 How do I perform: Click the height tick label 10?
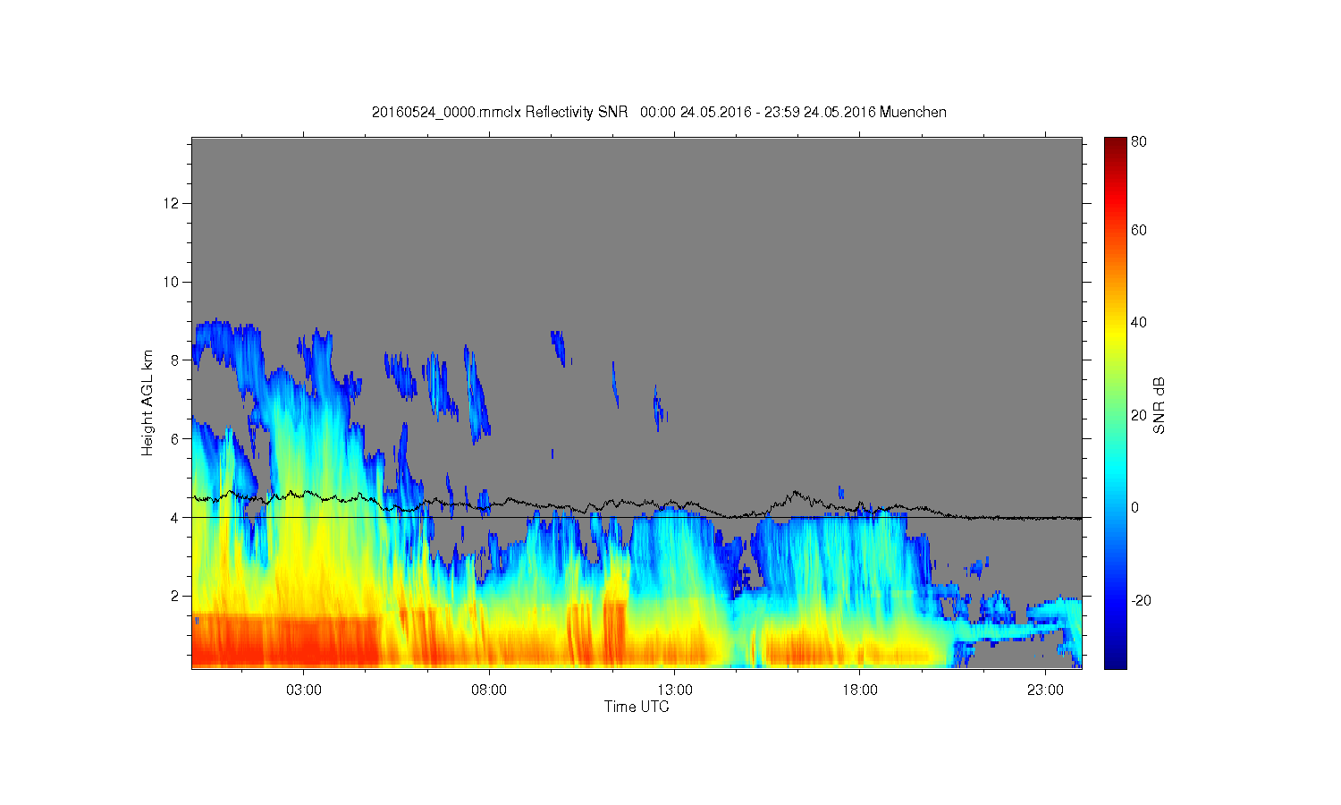click(x=172, y=282)
